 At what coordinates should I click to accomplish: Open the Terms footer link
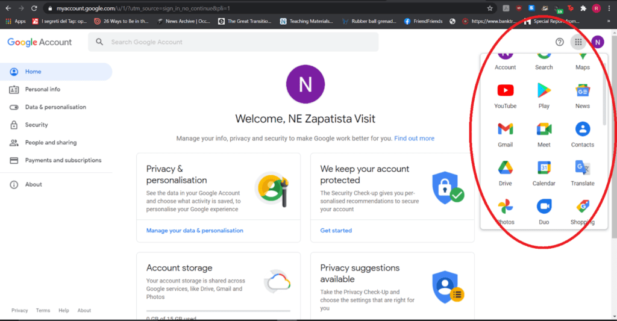[43, 310]
